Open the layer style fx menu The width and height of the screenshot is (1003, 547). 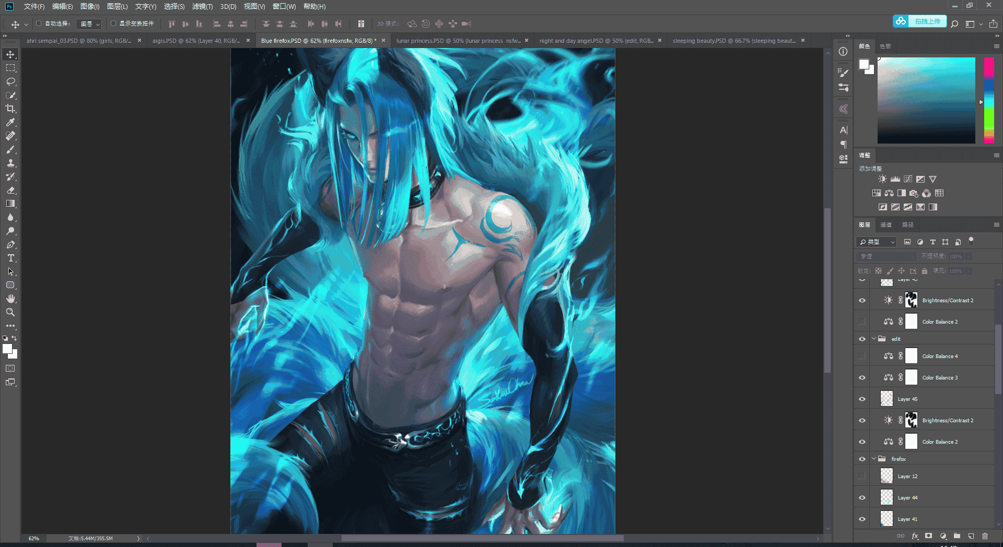(x=915, y=536)
